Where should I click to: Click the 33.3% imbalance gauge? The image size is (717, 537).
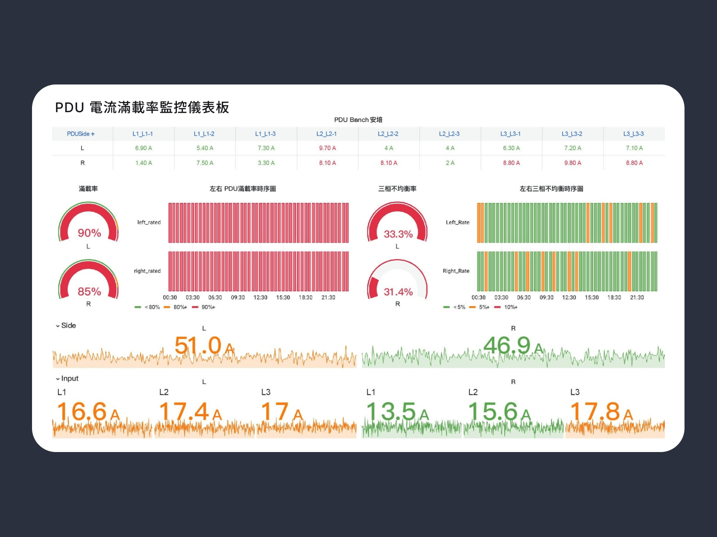tap(397, 224)
